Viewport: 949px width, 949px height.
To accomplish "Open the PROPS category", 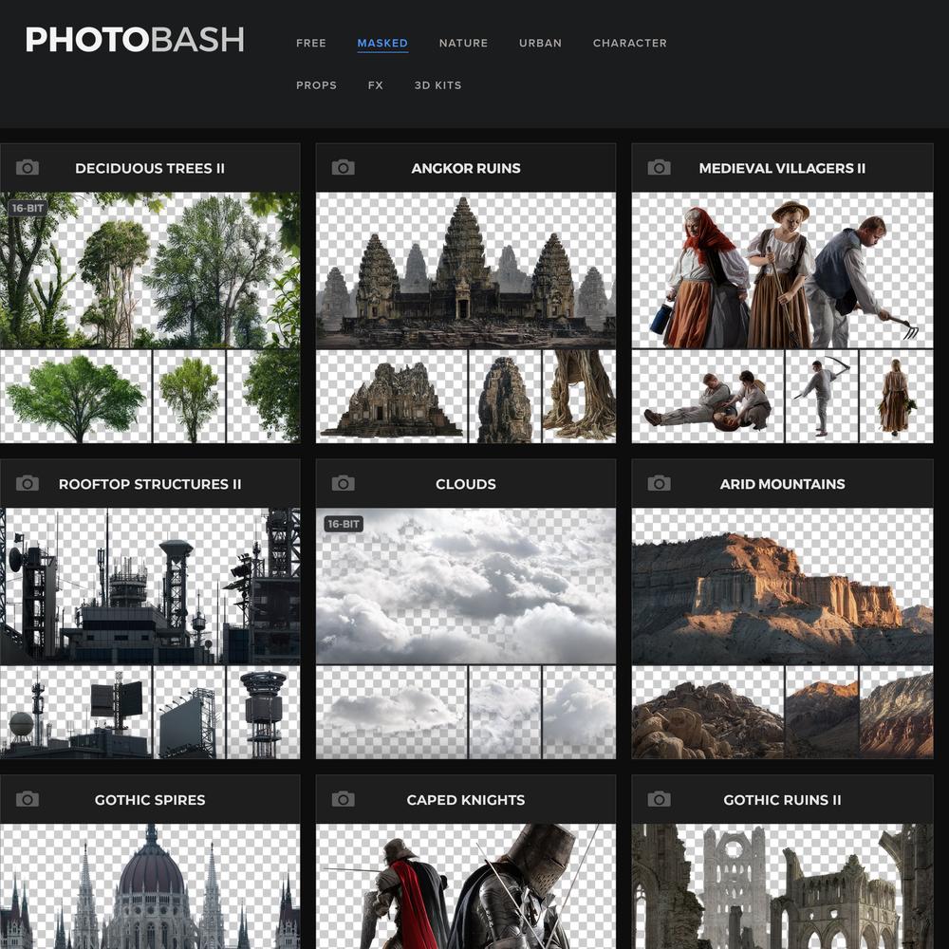I will click(317, 85).
